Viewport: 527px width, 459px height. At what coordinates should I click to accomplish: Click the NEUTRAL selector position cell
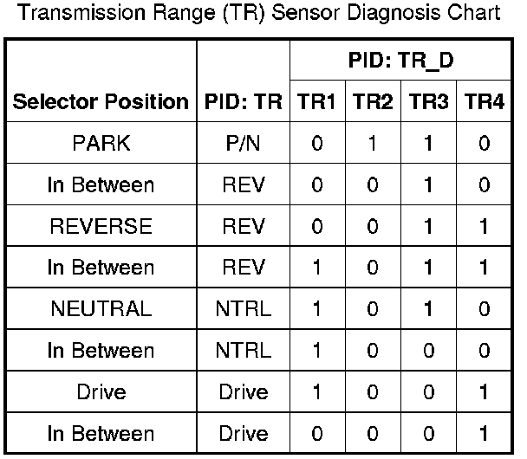101,309
